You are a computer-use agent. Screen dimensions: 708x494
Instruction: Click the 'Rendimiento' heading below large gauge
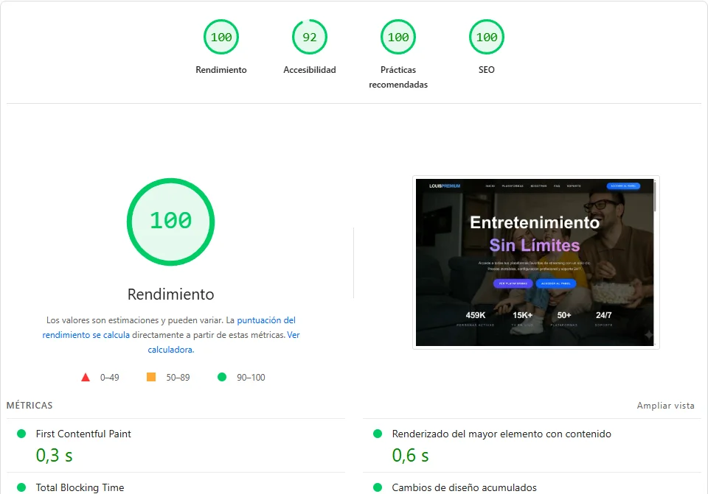(x=170, y=294)
